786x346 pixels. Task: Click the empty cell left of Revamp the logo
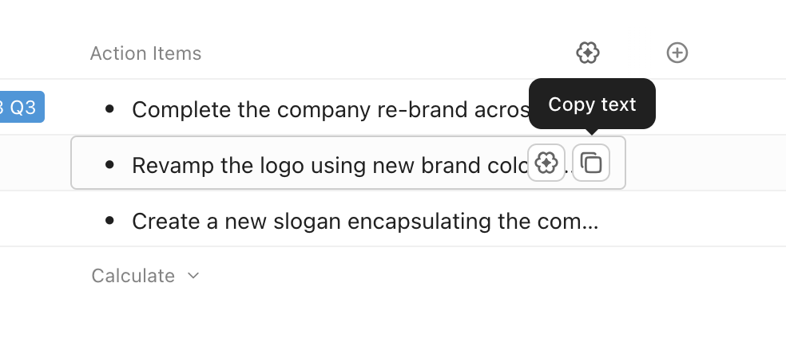tap(32, 164)
